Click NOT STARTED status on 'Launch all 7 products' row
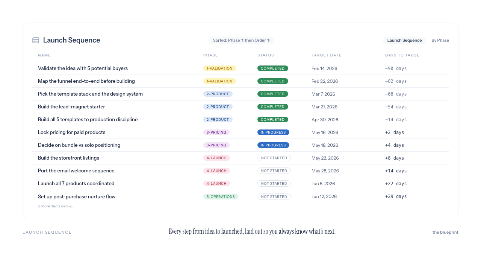481x271 pixels. tap(274, 184)
